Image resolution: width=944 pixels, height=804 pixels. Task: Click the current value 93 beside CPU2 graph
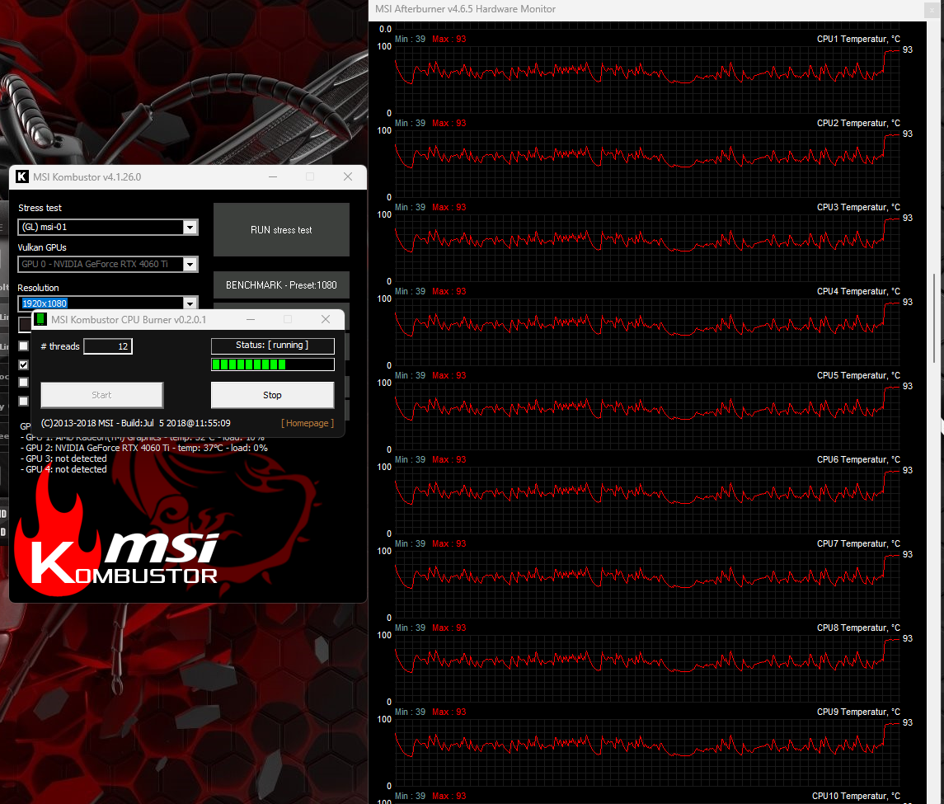907,134
